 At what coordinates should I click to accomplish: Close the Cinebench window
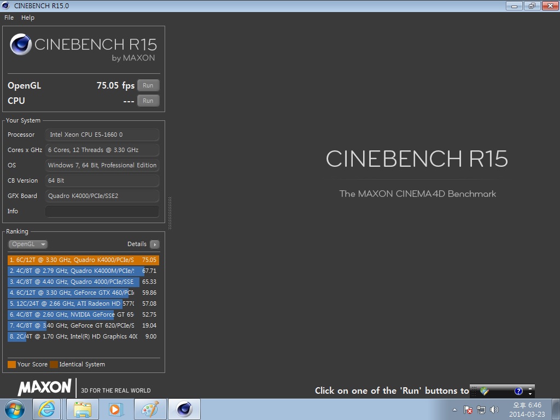(x=550, y=5)
